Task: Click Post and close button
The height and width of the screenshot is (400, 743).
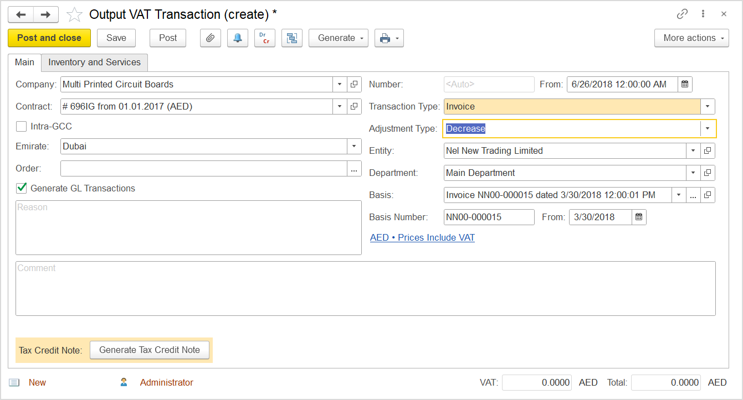Action: click(49, 38)
